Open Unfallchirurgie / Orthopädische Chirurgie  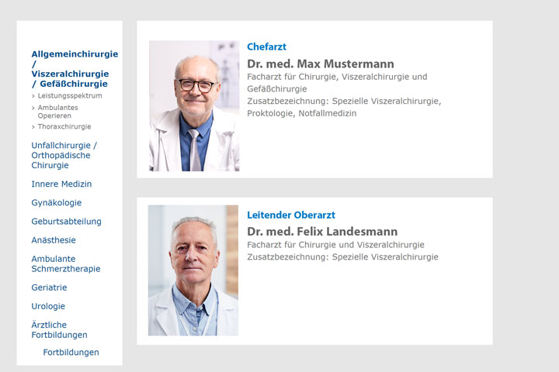click(x=64, y=155)
